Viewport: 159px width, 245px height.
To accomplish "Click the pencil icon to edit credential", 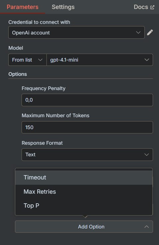I will (x=150, y=32).
